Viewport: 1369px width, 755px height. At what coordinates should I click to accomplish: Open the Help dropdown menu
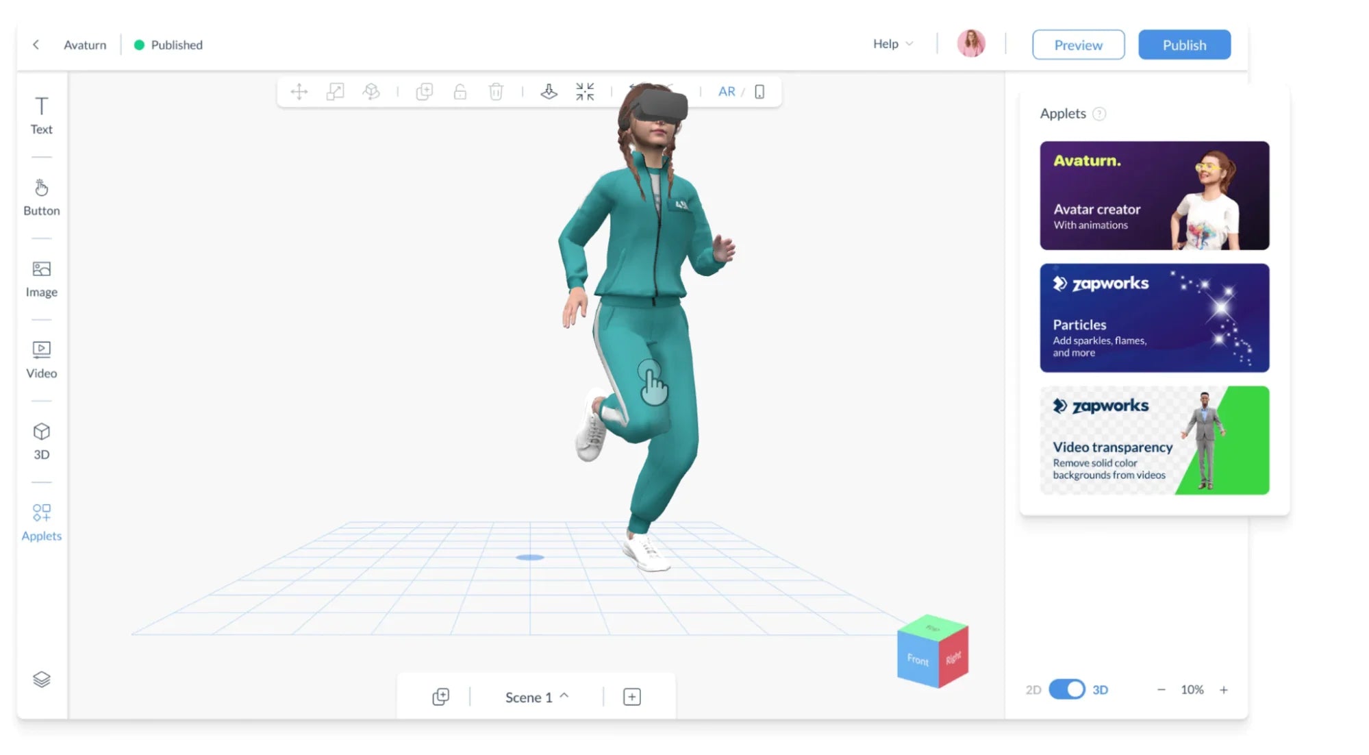(x=892, y=44)
